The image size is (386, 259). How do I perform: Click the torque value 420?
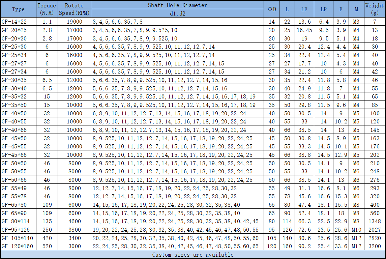[x=47, y=238]
